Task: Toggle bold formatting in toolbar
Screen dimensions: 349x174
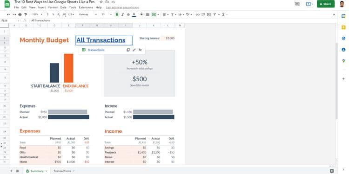Action: click(x=117, y=14)
